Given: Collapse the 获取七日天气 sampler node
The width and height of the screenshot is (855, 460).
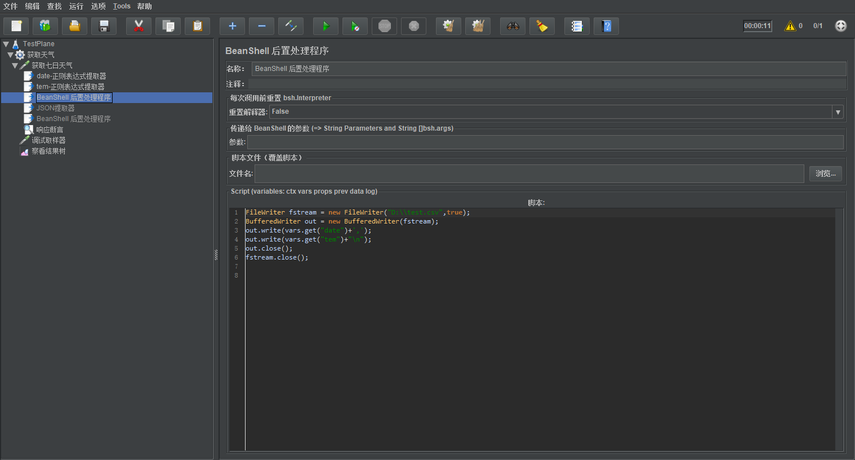Looking at the screenshot, I should coord(15,66).
